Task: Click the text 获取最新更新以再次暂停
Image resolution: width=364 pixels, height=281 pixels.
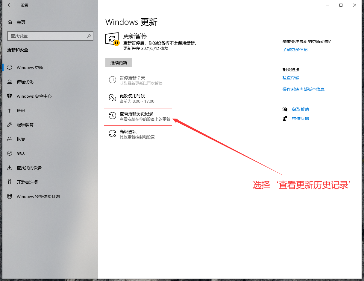Action: click(x=141, y=83)
